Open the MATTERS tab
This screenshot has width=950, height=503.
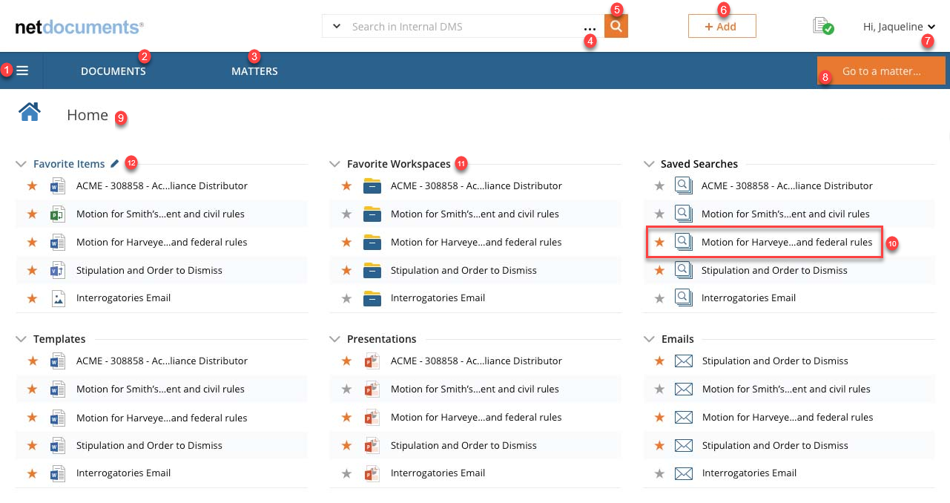tap(254, 71)
